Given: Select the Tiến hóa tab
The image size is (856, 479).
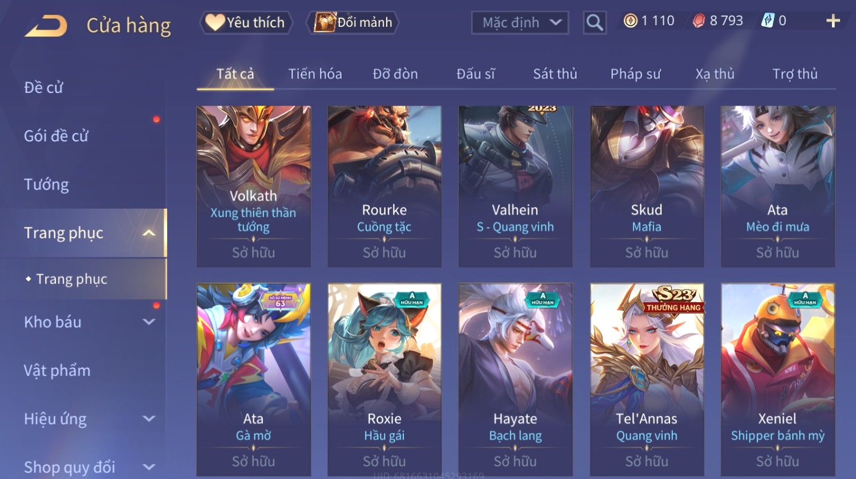Looking at the screenshot, I should 315,74.
